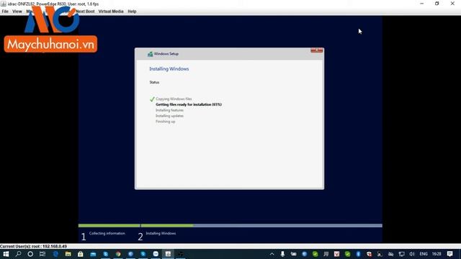Image resolution: width=461 pixels, height=259 pixels.
Task: Open black terminal icon on taskbar
Action: [x=181, y=254]
